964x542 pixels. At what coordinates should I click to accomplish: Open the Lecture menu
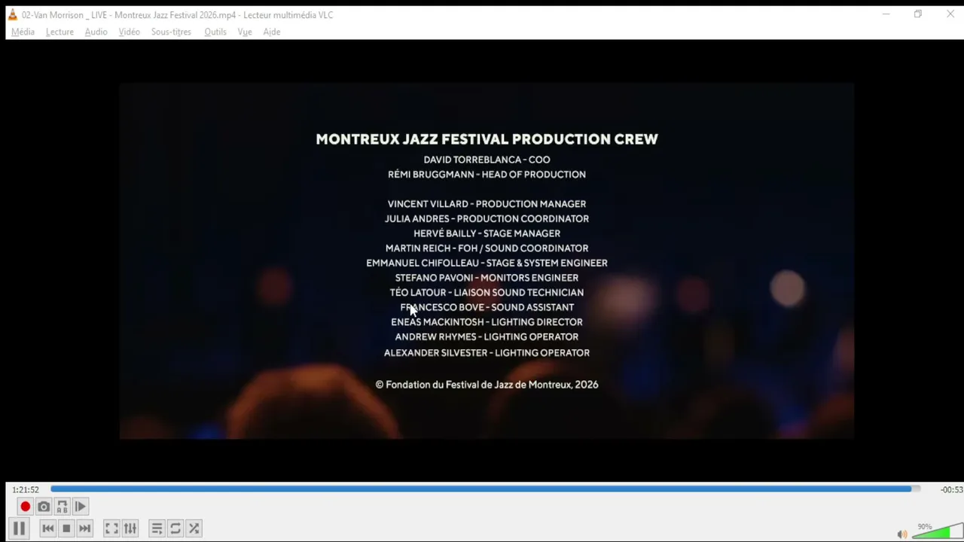[x=59, y=32]
